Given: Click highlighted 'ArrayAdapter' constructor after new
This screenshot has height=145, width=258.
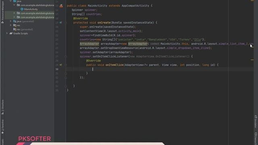Looking at the screenshot, I should pyautogui.click(x=138, y=44).
